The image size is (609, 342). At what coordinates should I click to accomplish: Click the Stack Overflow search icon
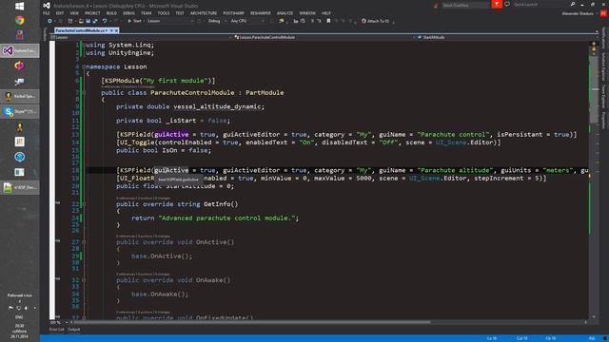(x=436, y=5)
